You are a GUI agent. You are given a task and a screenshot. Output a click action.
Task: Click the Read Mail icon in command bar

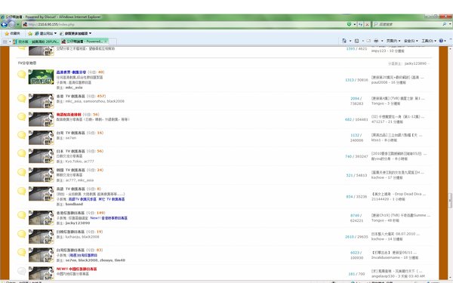click(x=368, y=41)
